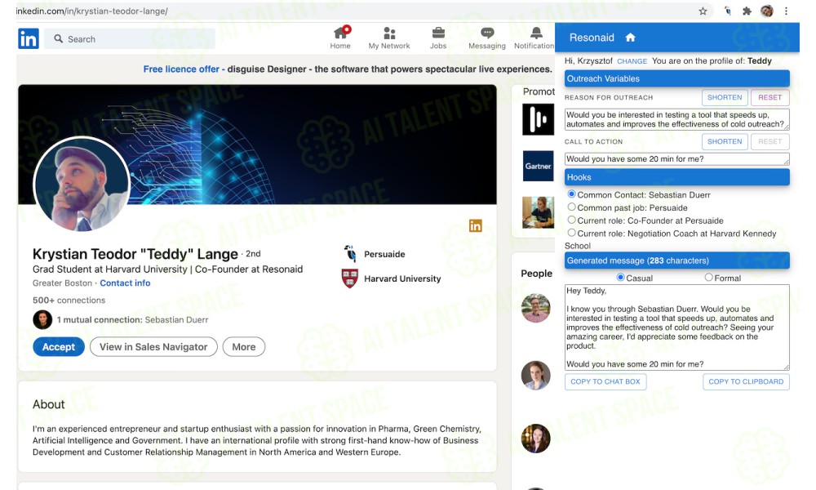Image resolution: width=816 pixels, height=490 pixels.
Task: Open the Jobs briefcase icon
Action: (438, 33)
